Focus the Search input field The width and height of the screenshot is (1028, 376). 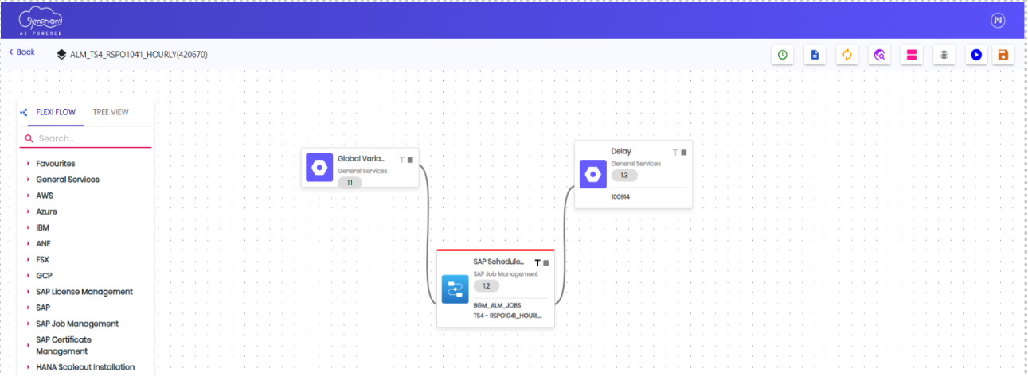[86, 138]
